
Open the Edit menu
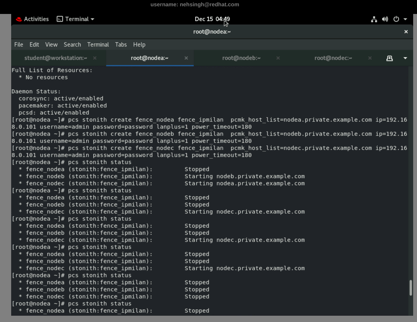tap(34, 45)
